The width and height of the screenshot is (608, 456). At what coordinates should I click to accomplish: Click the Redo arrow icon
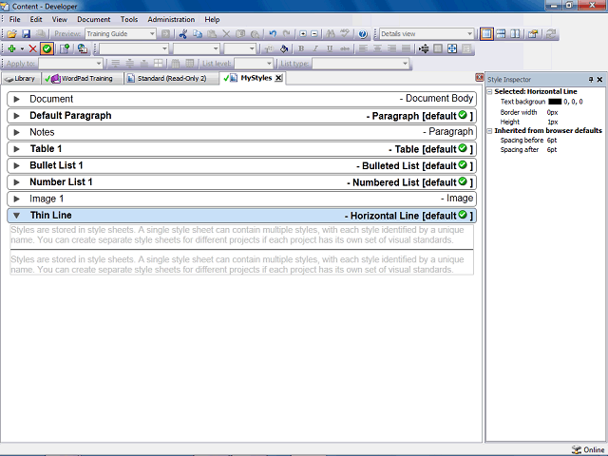click(x=287, y=34)
